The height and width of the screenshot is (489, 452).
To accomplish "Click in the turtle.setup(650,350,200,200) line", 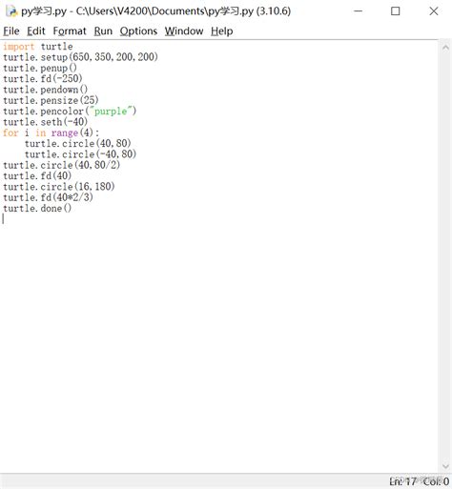I will (80, 57).
